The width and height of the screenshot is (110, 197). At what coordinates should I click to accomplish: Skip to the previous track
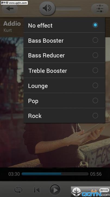pyautogui.click(x=37, y=190)
